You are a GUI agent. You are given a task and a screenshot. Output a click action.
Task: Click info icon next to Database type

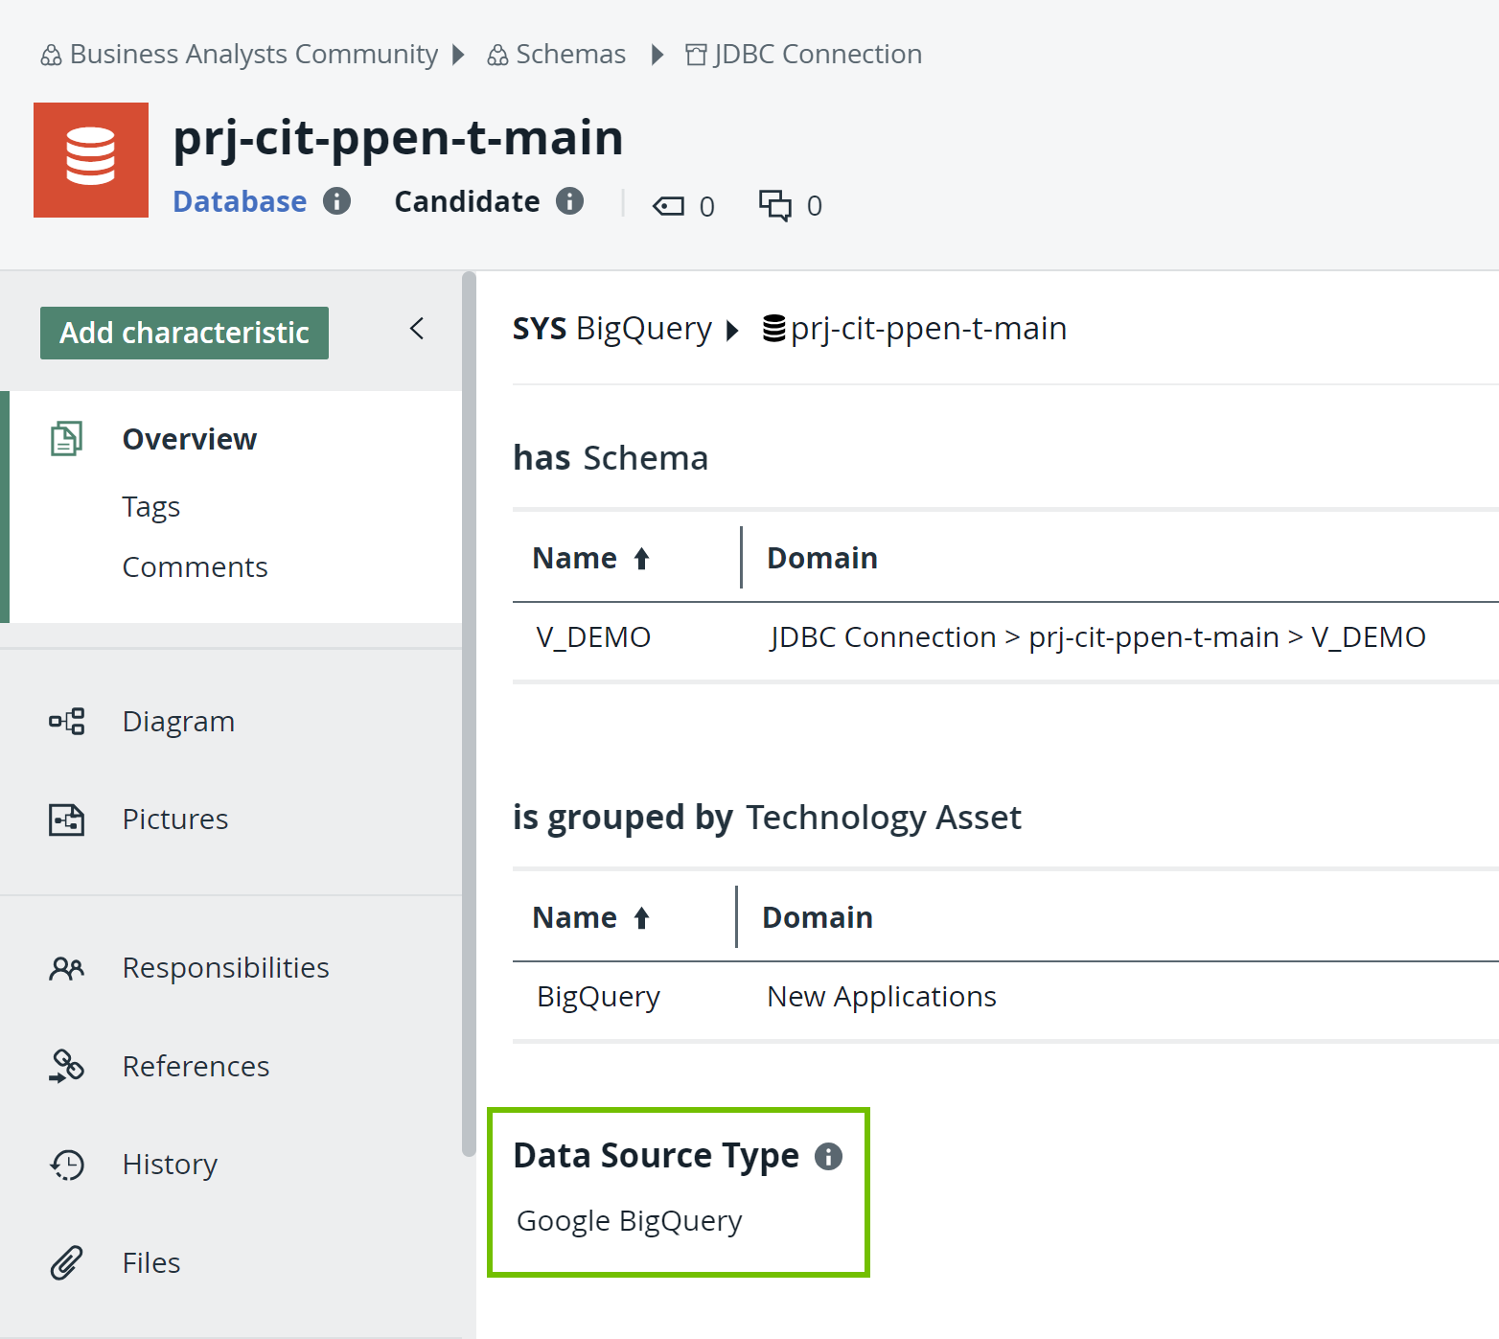coord(336,201)
